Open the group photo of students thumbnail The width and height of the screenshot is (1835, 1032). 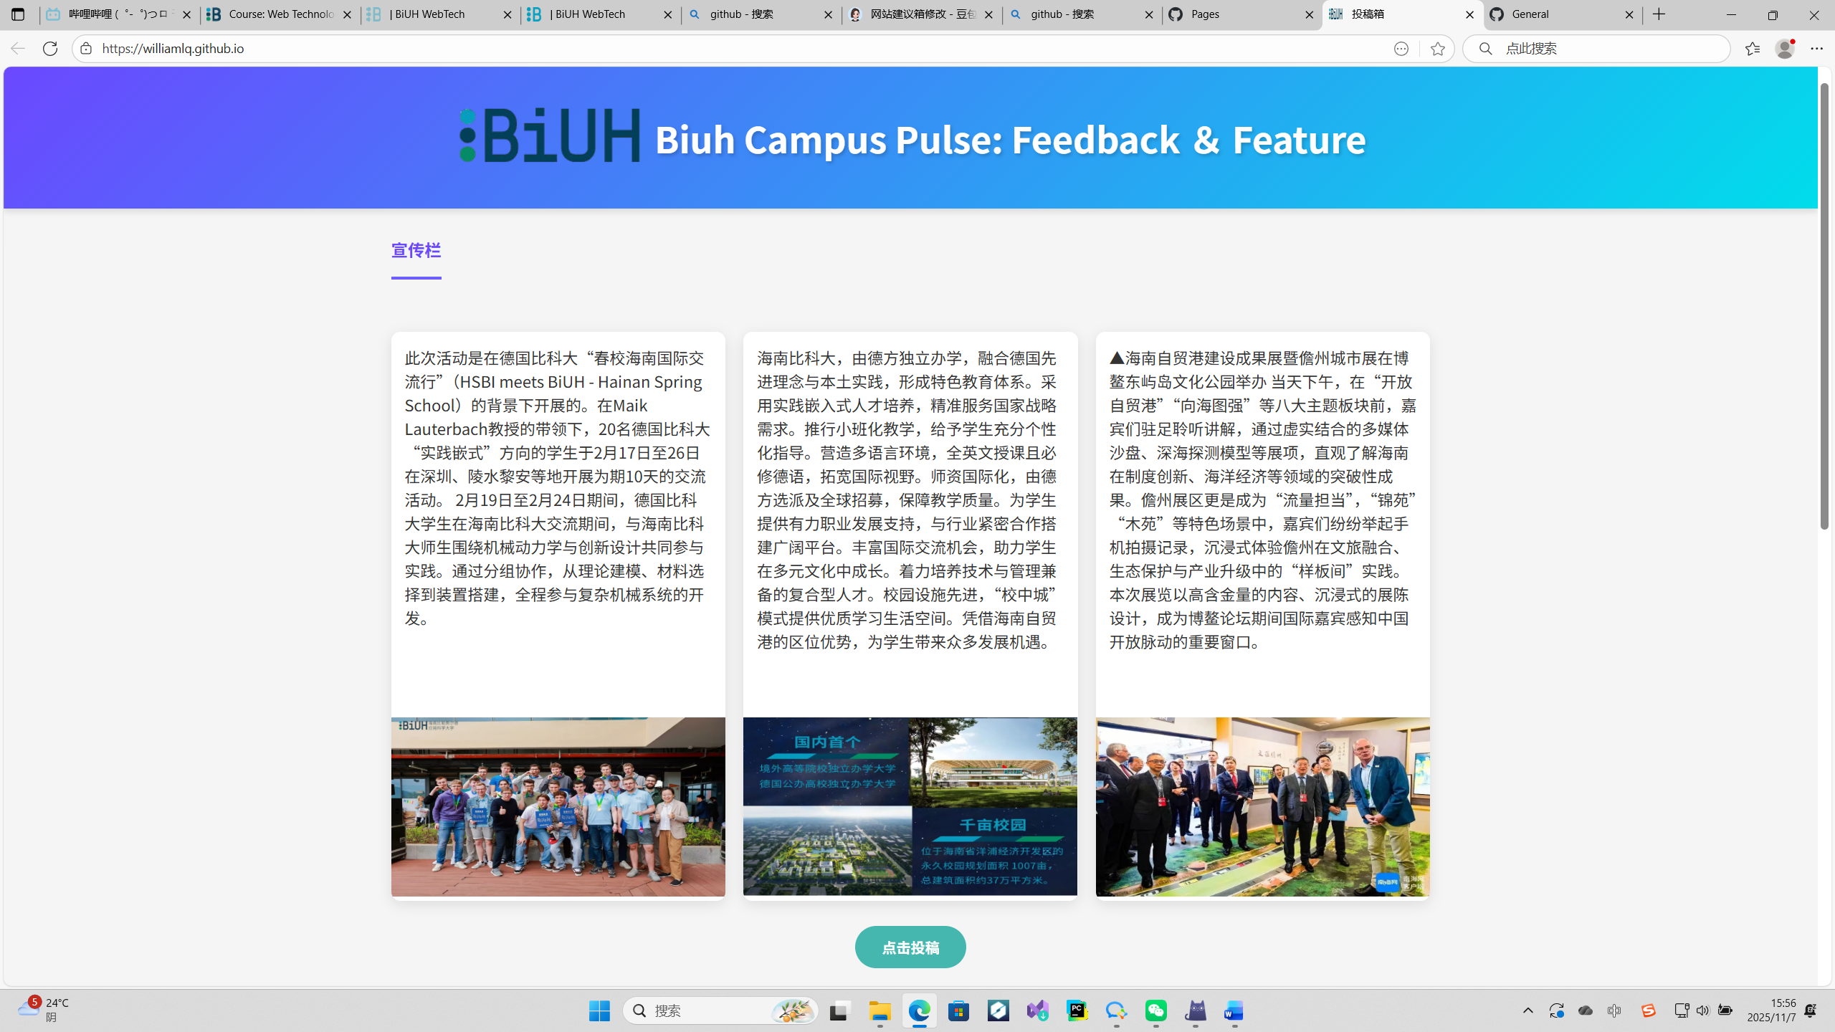click(x=558, y=806)
